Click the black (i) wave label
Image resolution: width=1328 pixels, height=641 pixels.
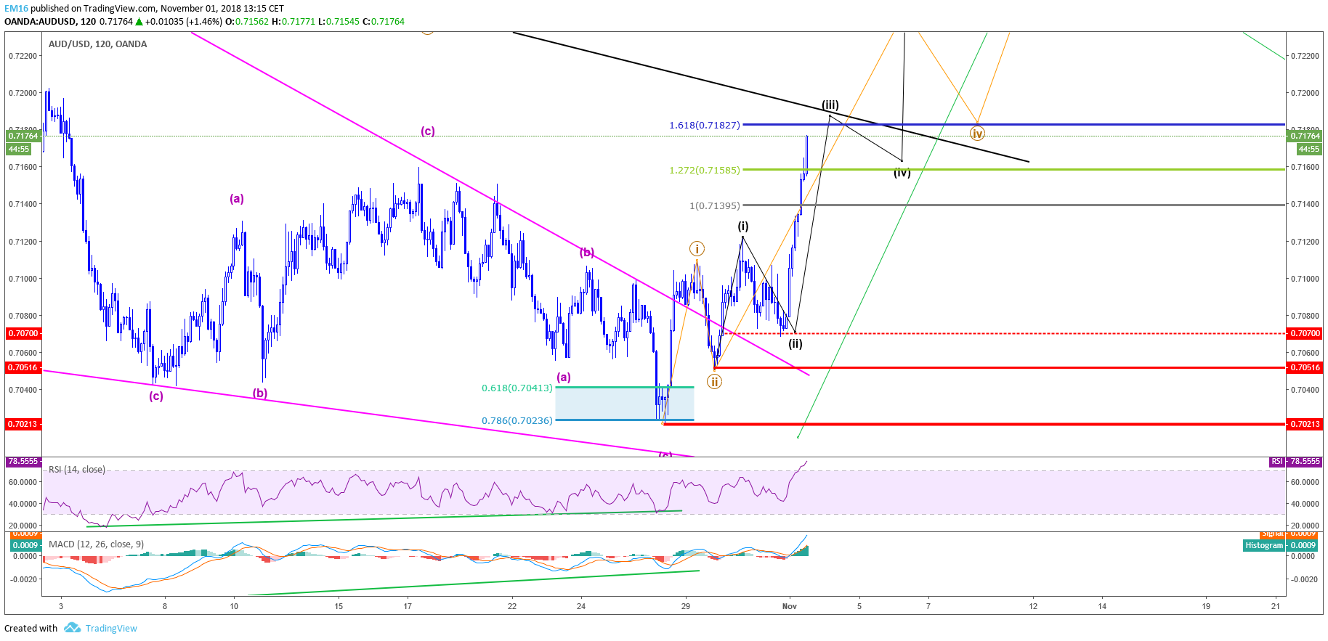pos(743,226)
